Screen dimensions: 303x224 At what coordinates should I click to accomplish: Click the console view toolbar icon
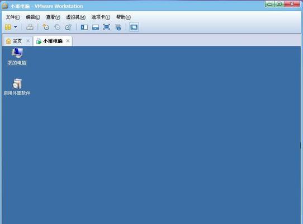coord(134,27)
